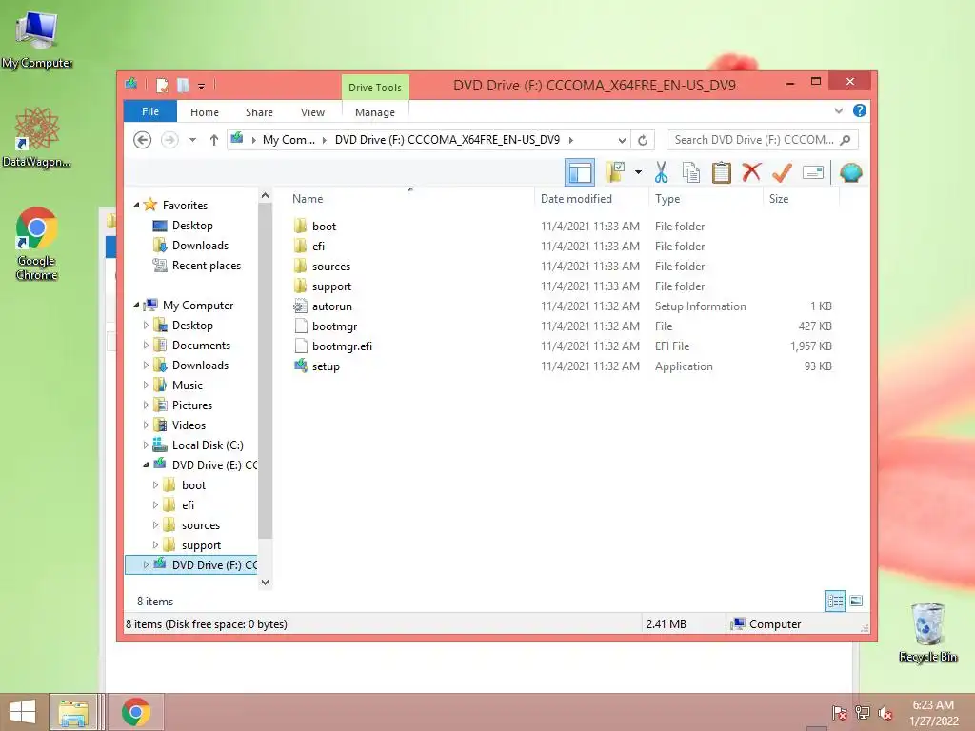Select the sources folder in file list
The image size is (975, 731).
pyautogui.click(x=331, y=267)
